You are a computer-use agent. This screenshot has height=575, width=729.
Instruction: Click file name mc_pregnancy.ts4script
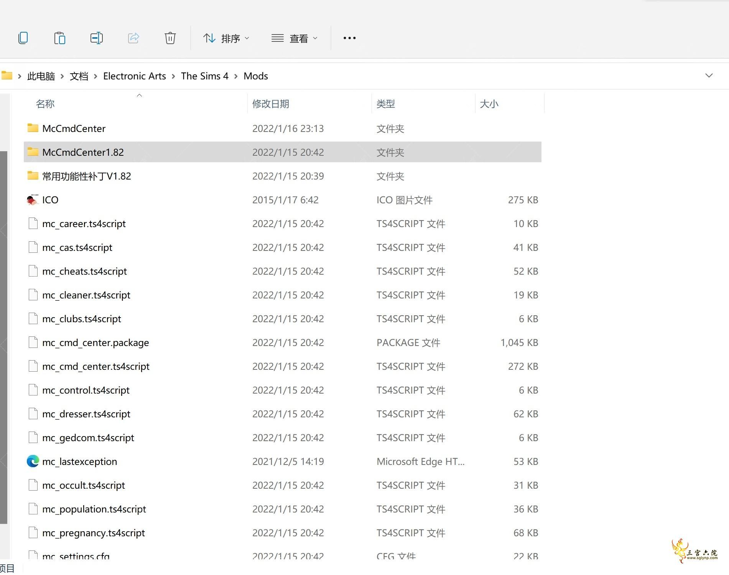coord(94,533)
